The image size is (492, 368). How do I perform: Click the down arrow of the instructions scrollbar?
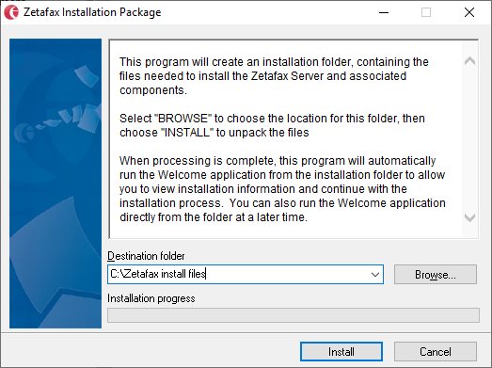coord(469,217)
